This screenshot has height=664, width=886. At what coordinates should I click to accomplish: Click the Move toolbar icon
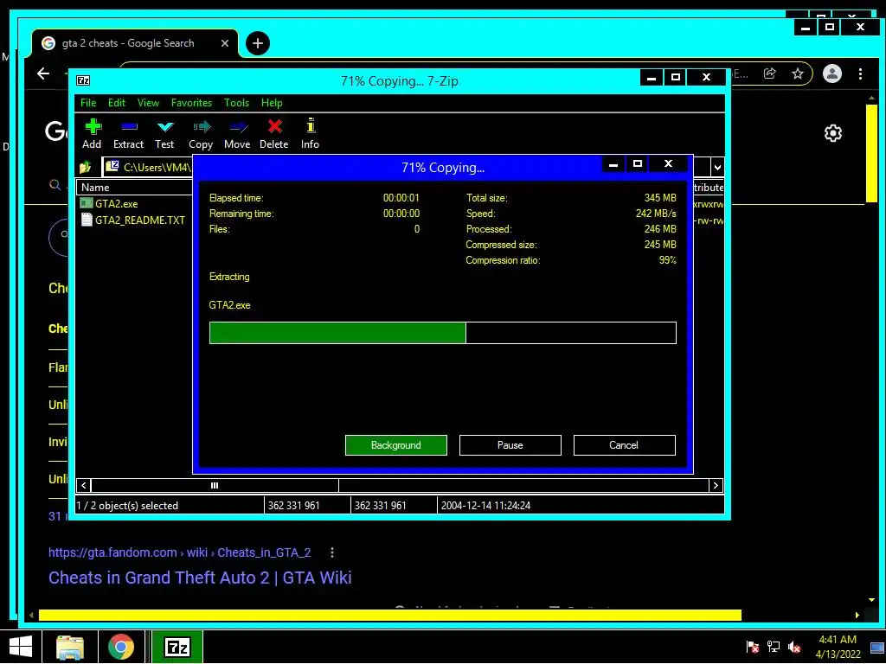coord(237,134)
